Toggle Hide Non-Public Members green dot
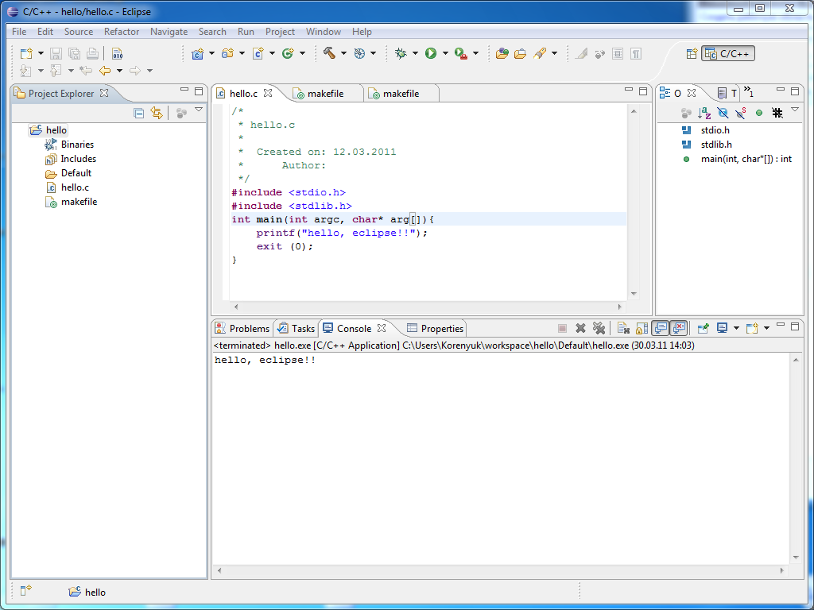This screenshot has width=814, height=610. coord(759,113)
